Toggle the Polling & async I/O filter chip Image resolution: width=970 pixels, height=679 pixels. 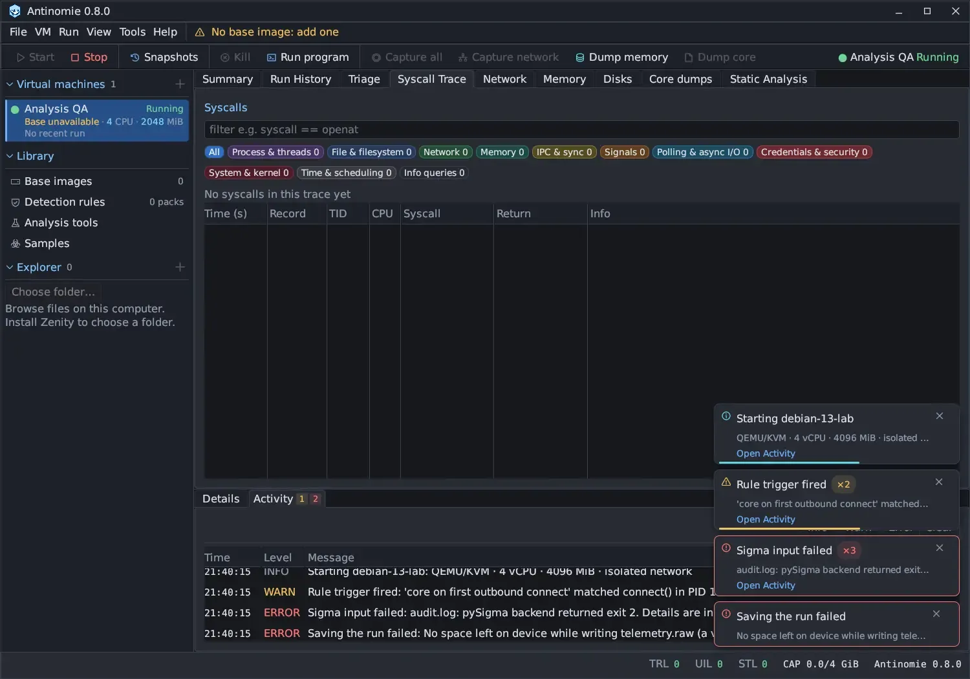pos(702,153)
